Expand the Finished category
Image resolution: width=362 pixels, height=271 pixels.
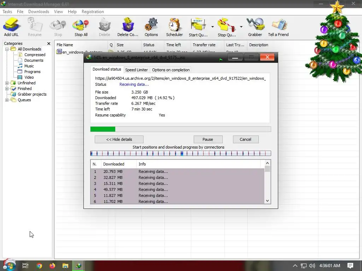(x=7, y=89)
